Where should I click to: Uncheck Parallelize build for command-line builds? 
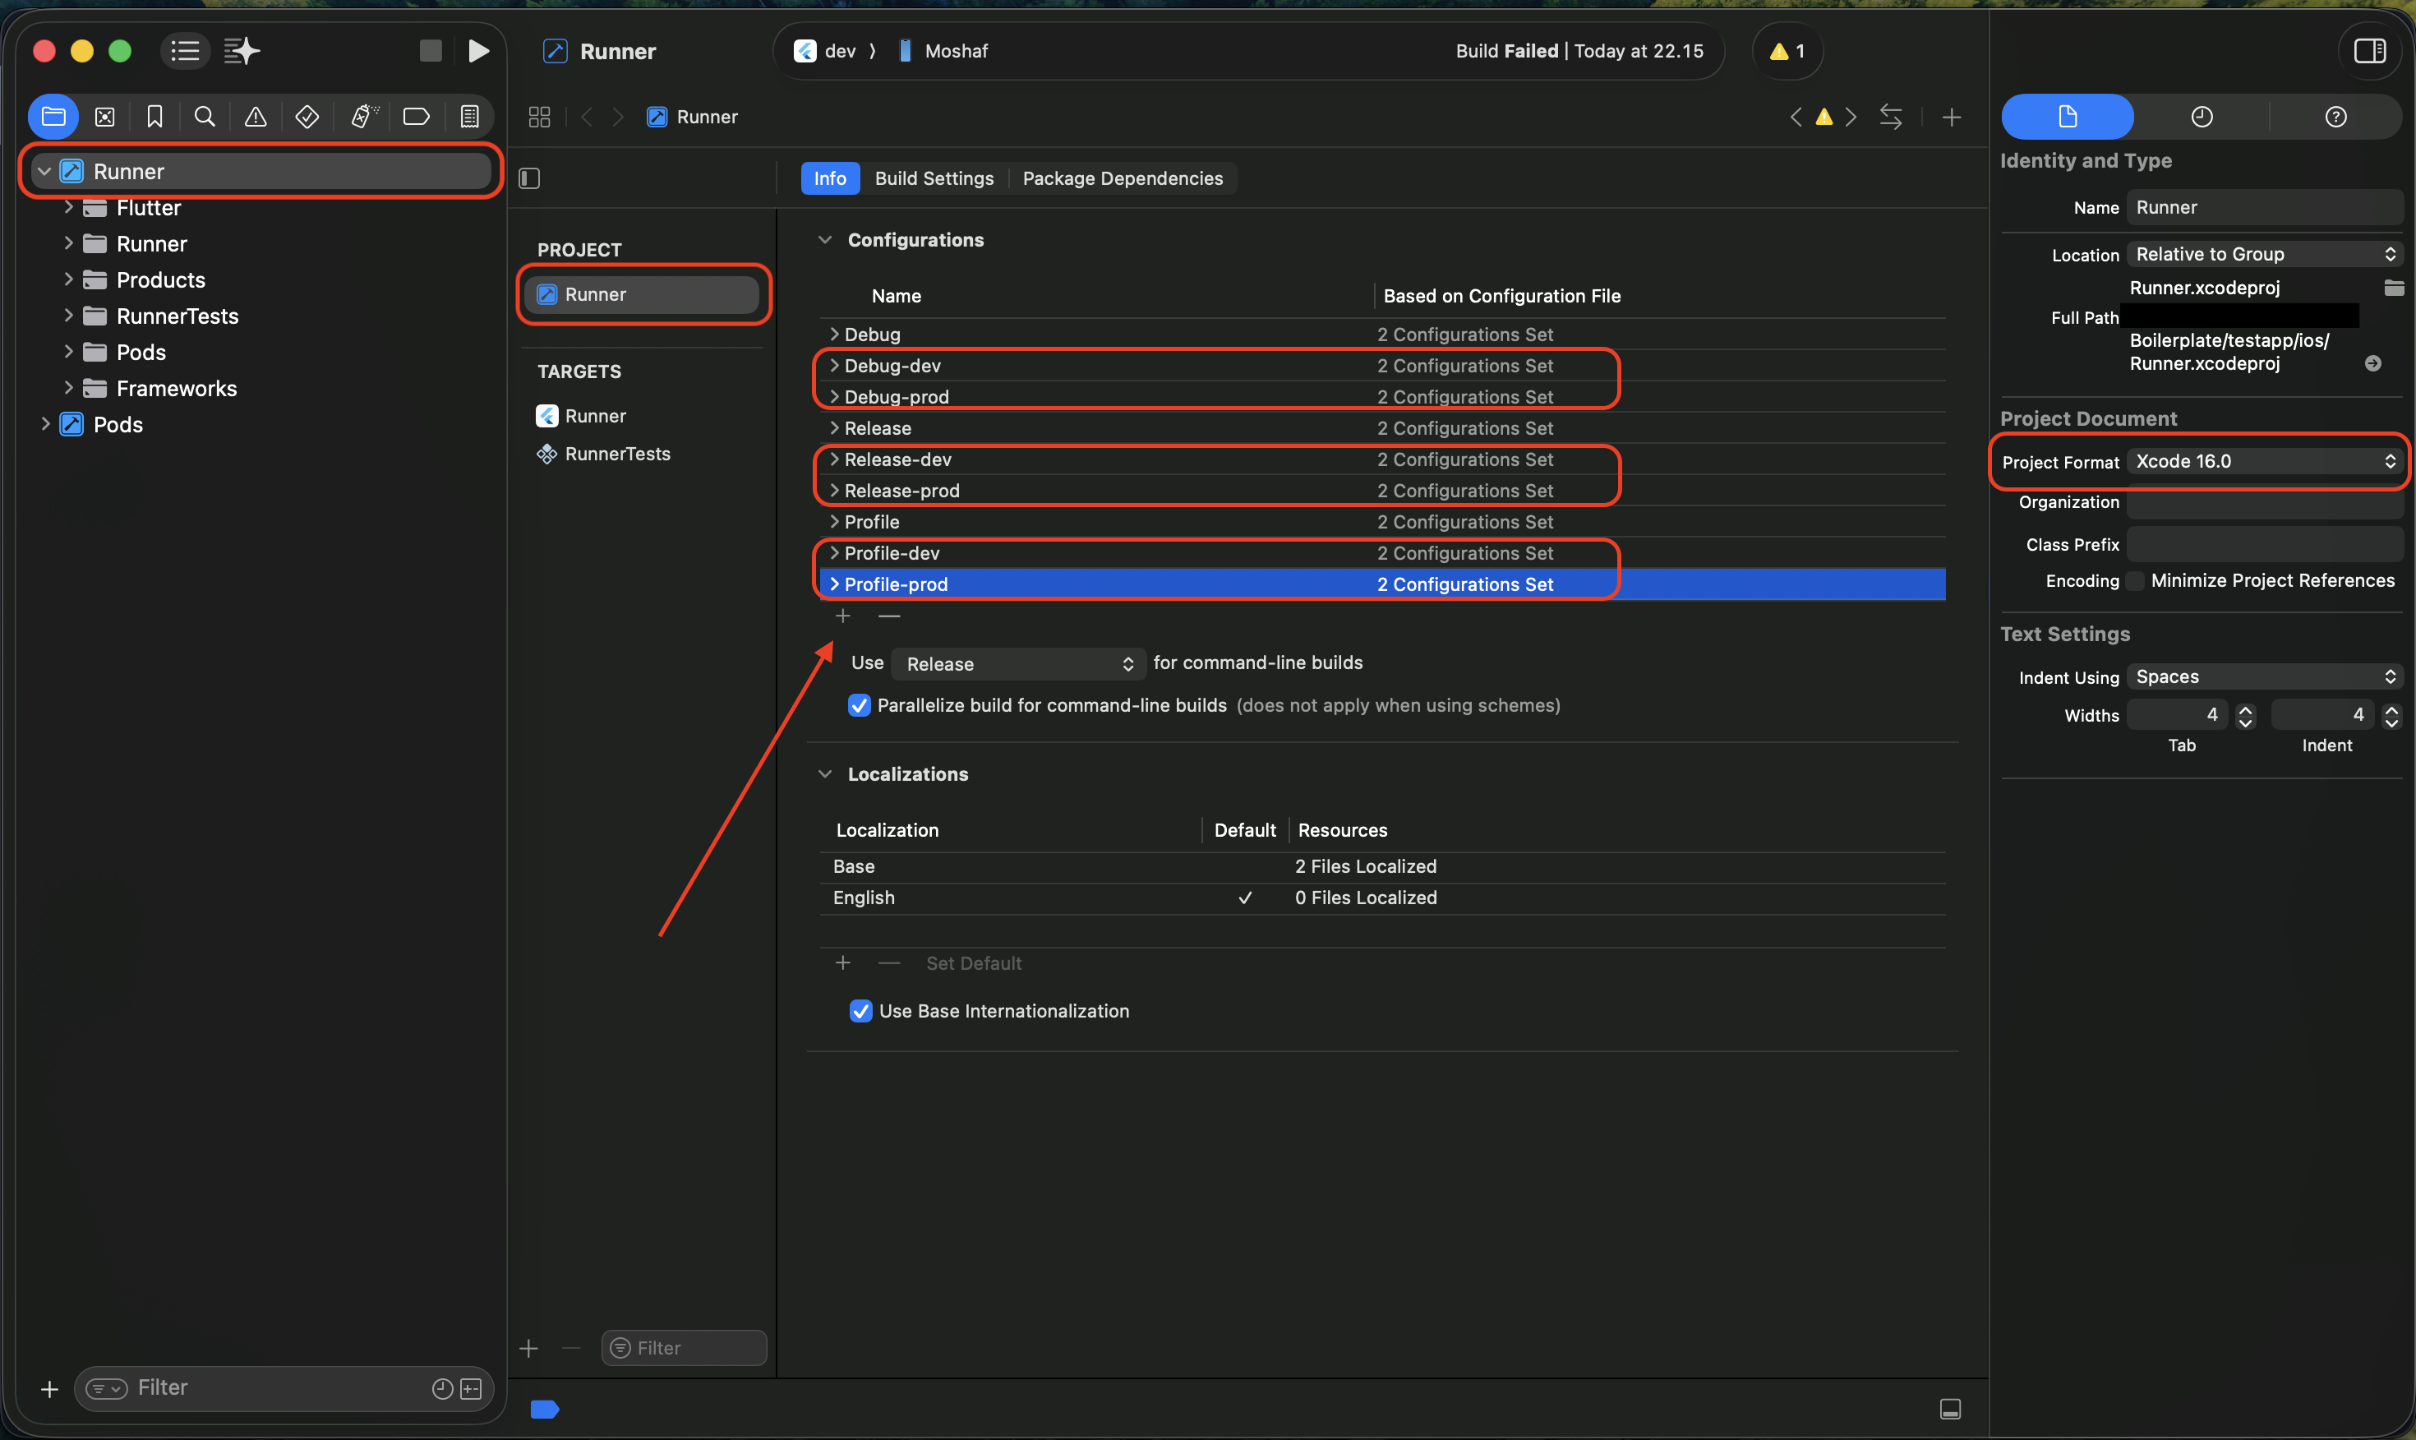(860, 705)
